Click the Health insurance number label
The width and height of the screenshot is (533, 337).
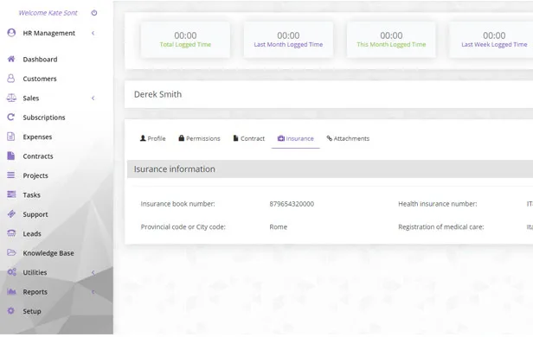(x=438, y=204)
